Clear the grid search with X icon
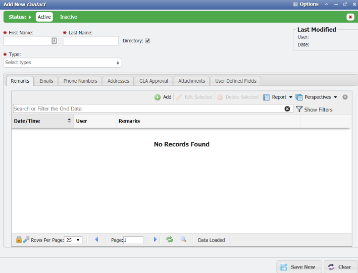Viewport: 358px width, 273px height. (x=287, y=108)
